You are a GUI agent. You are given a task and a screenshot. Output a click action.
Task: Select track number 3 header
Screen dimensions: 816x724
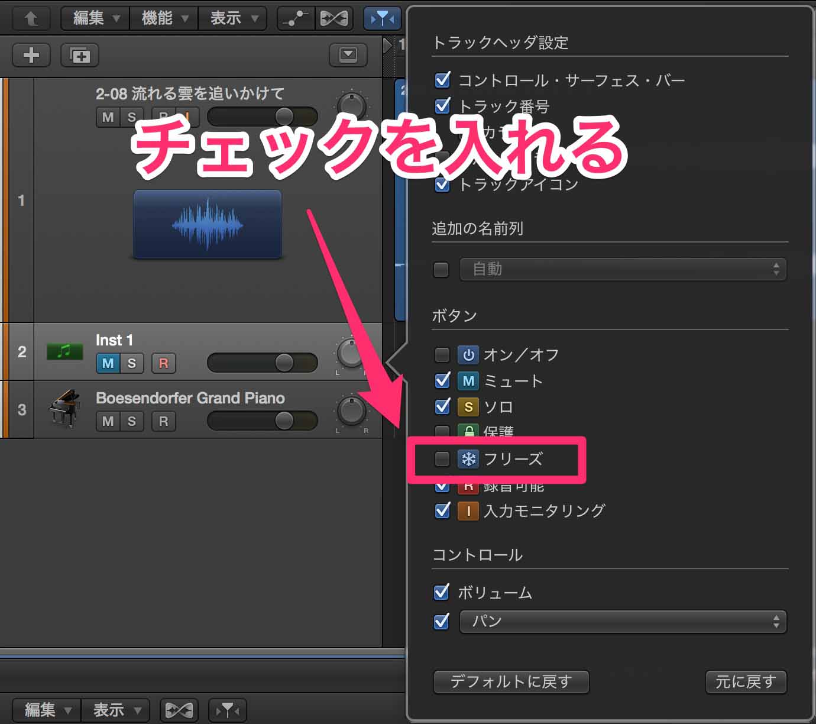(22, 409)
